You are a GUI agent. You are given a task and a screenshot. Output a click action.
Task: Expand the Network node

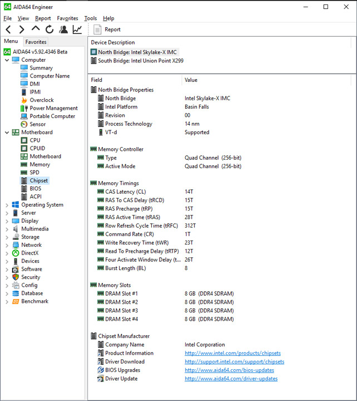coord(7,245)
